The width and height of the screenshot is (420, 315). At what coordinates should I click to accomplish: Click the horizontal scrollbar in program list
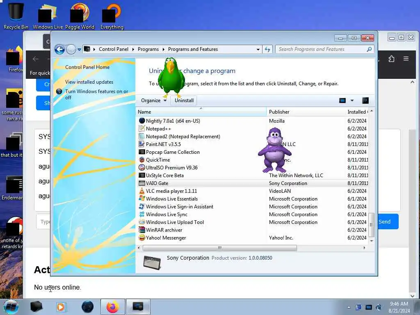[x=220, y=248]
